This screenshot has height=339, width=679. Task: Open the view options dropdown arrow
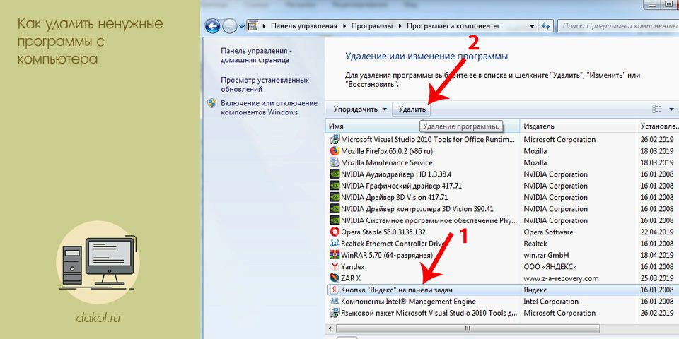point(672,109)
